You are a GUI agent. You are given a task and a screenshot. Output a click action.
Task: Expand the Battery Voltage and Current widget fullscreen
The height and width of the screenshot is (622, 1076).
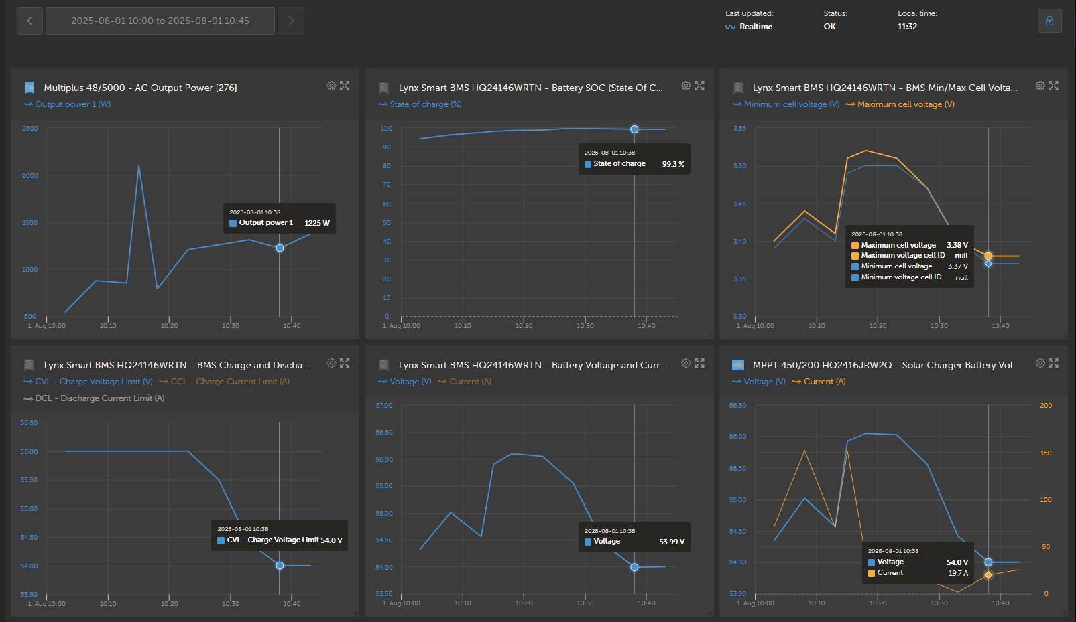(x=699, y=363)
